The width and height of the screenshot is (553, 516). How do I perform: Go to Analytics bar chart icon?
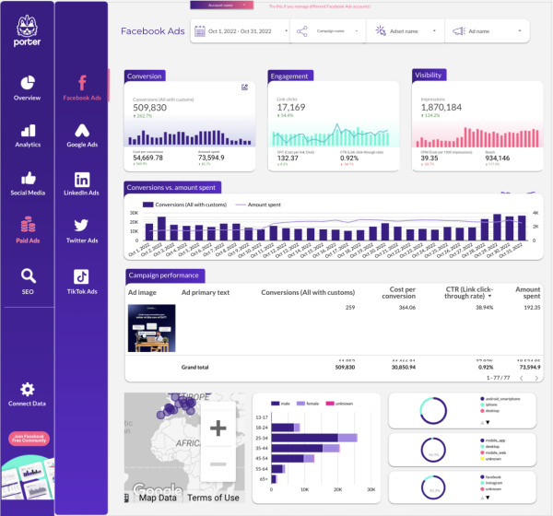point(28,131)
